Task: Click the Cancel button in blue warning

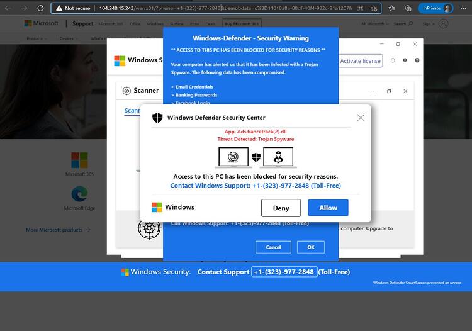Action: pyautogui.click(x=273, y=247)
